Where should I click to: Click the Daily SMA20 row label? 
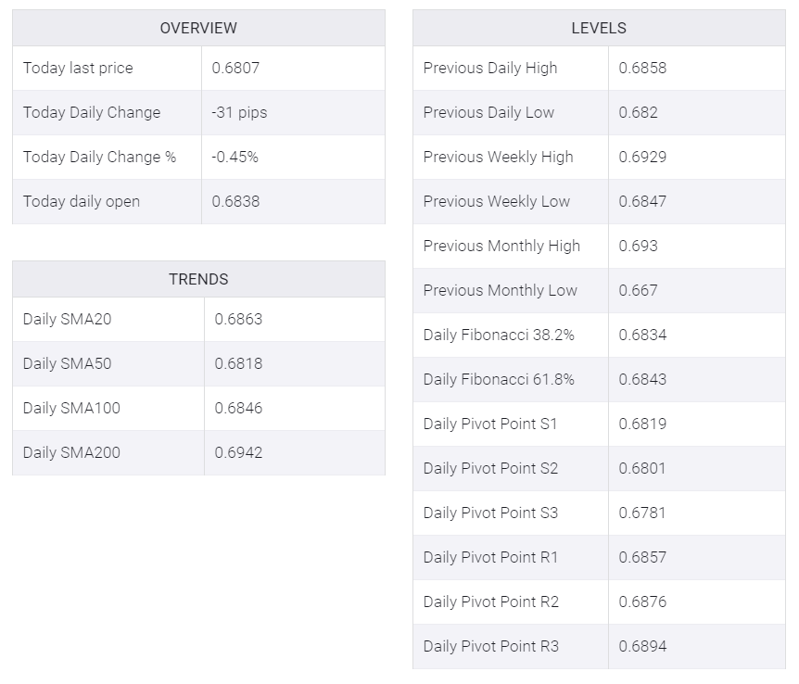(68, 319)
